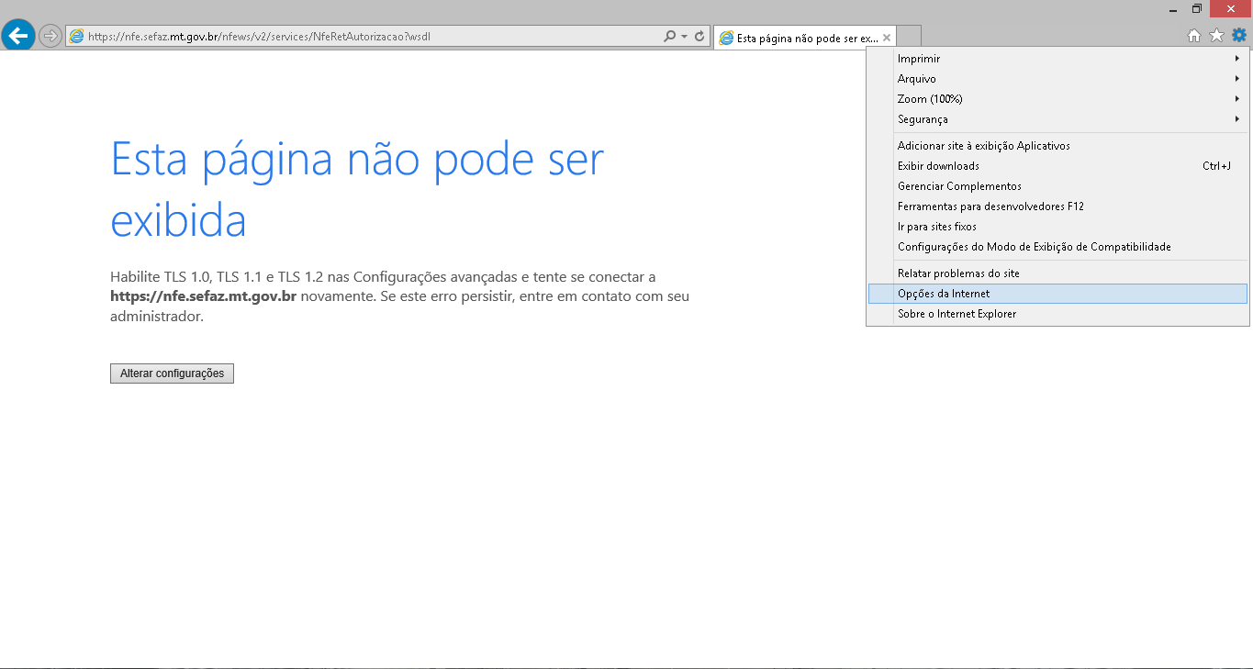Click the Tools gear icon
Screen dimensions: 1253x669
(x=1238, y=36)
